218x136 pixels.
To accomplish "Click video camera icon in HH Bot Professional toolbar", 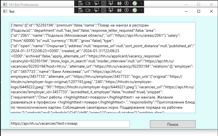I will (x=88, y=3).
